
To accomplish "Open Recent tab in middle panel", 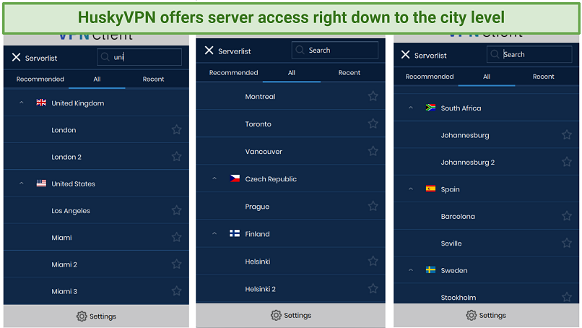I will [349, 73].
